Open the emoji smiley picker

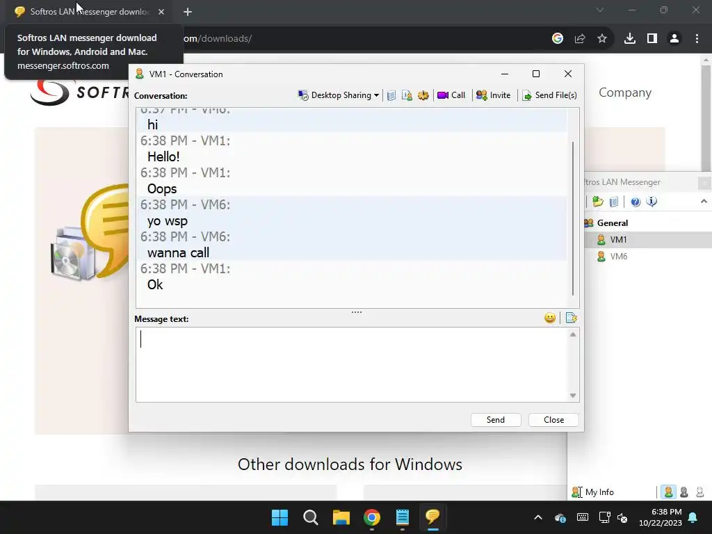pos(550,318)
